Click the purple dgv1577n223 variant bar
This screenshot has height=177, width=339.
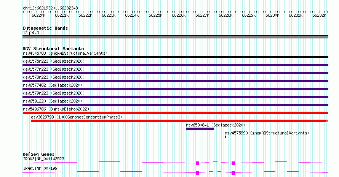[x=175, y=73]
